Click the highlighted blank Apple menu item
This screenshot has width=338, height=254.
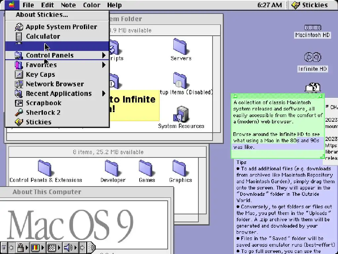(x=57, y=46)
